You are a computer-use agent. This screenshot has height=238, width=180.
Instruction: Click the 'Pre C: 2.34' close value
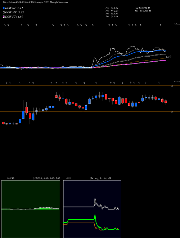(112, 16)
